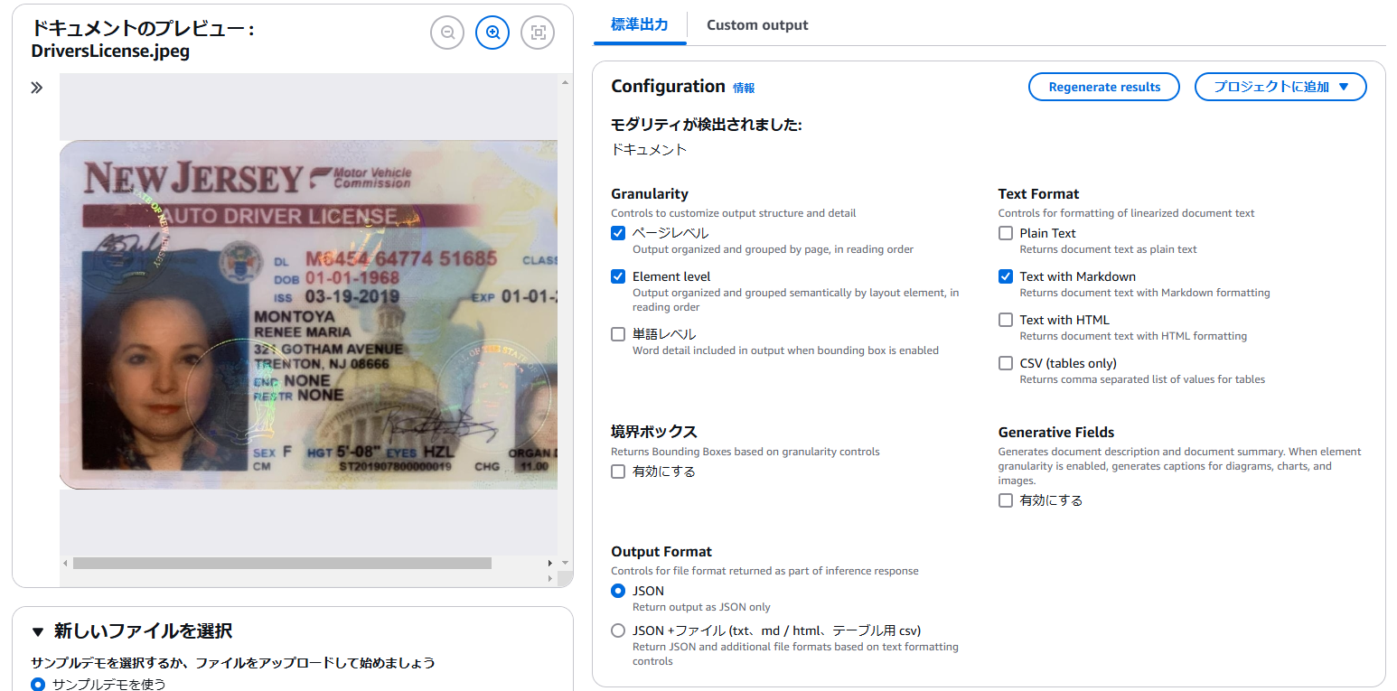The height and width of the screenshot is (691, 1397).
Task: Open the 情報 link next to Configuration
Action: (744, 88)
